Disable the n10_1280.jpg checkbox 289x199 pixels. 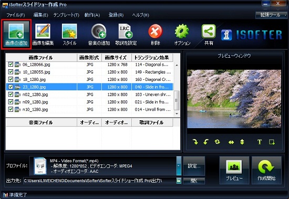point(11,109)
